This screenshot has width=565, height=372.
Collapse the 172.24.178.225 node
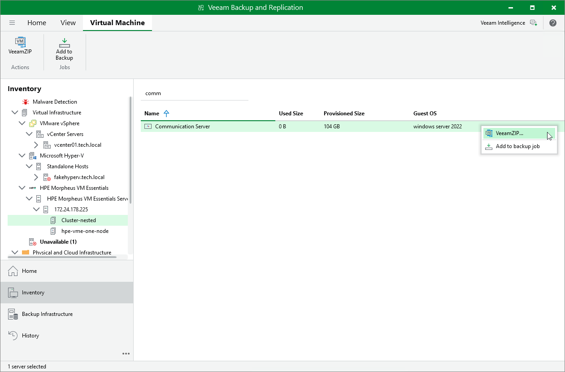(36, 210)
